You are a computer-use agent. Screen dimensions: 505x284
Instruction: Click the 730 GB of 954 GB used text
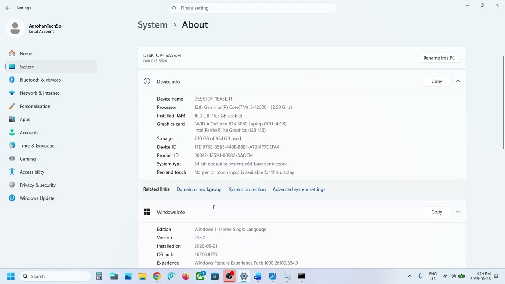(217, 139)
